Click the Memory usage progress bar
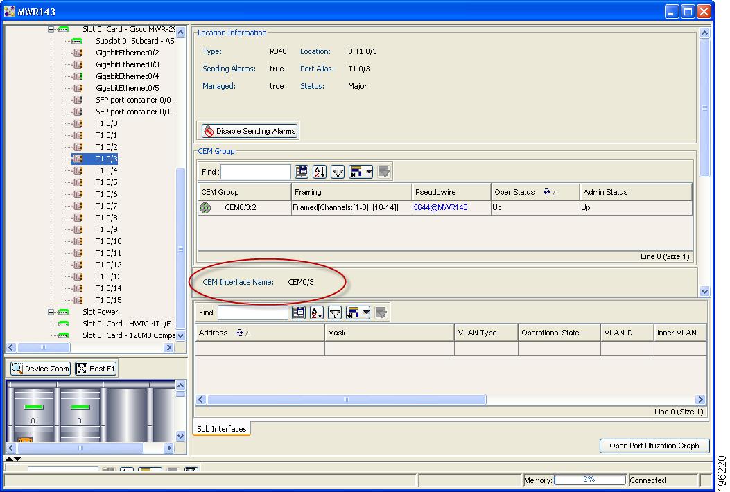The image size is (730, 492). point(589,480)
